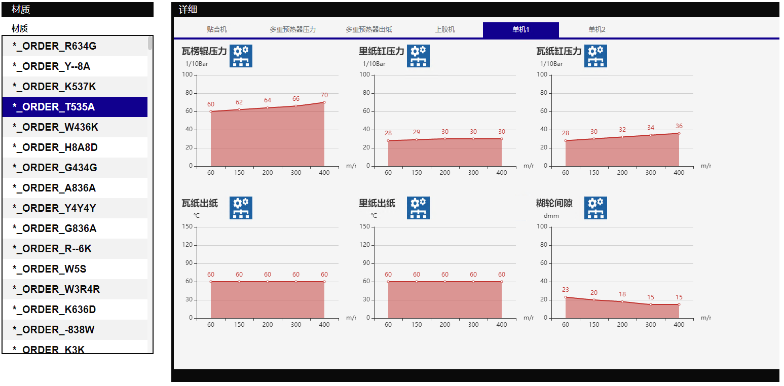Select *_ORDER_W436K from material list
784x386 pixels.
coord(75,127)
